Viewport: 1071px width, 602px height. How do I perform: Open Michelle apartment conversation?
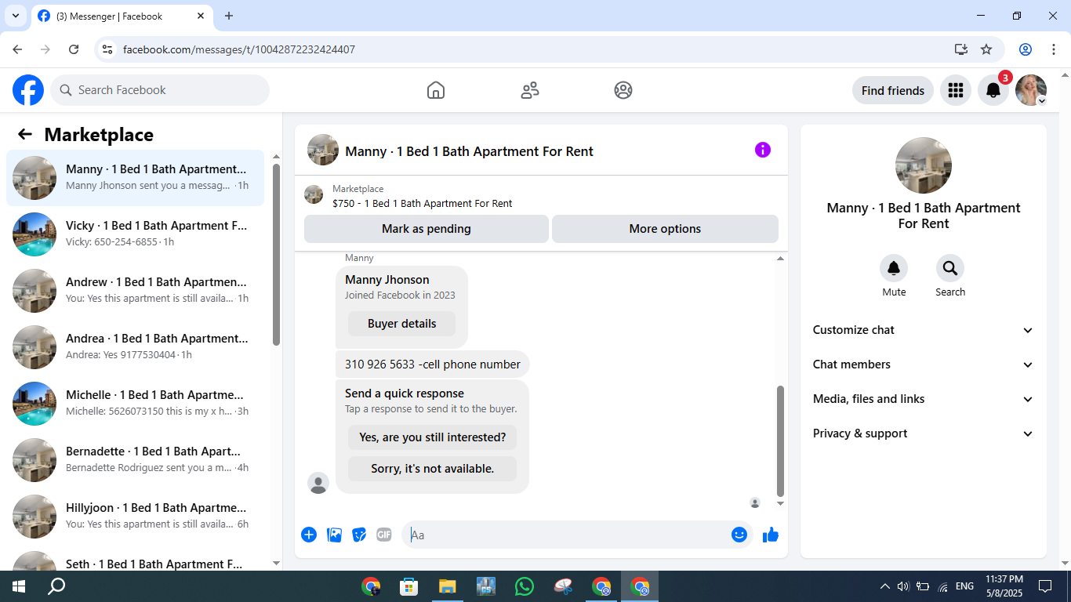136,404
